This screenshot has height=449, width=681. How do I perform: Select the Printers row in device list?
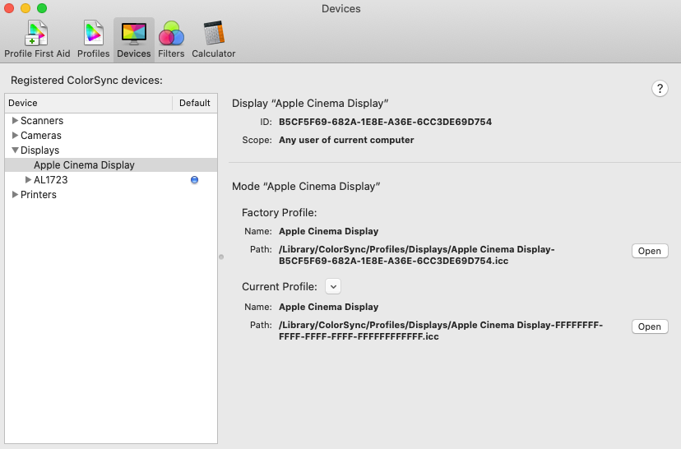click(111, 195)
